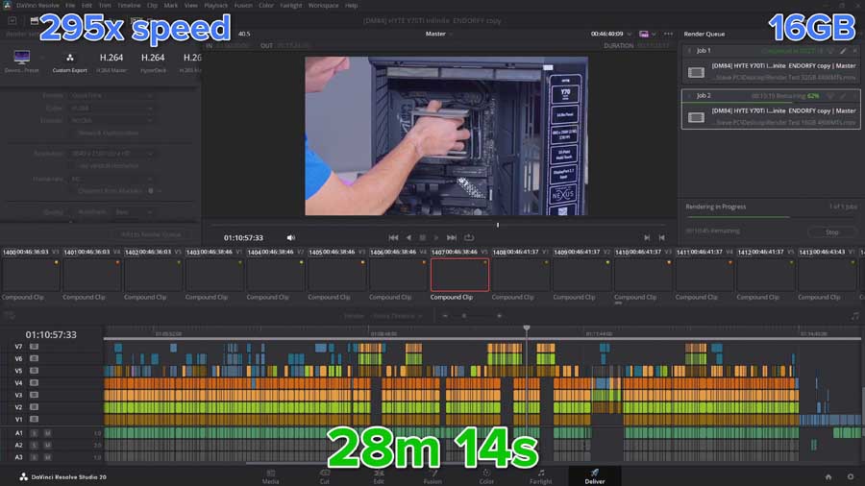865x486 pixels.
Task: Solo audio track A2
Action: 35,446
